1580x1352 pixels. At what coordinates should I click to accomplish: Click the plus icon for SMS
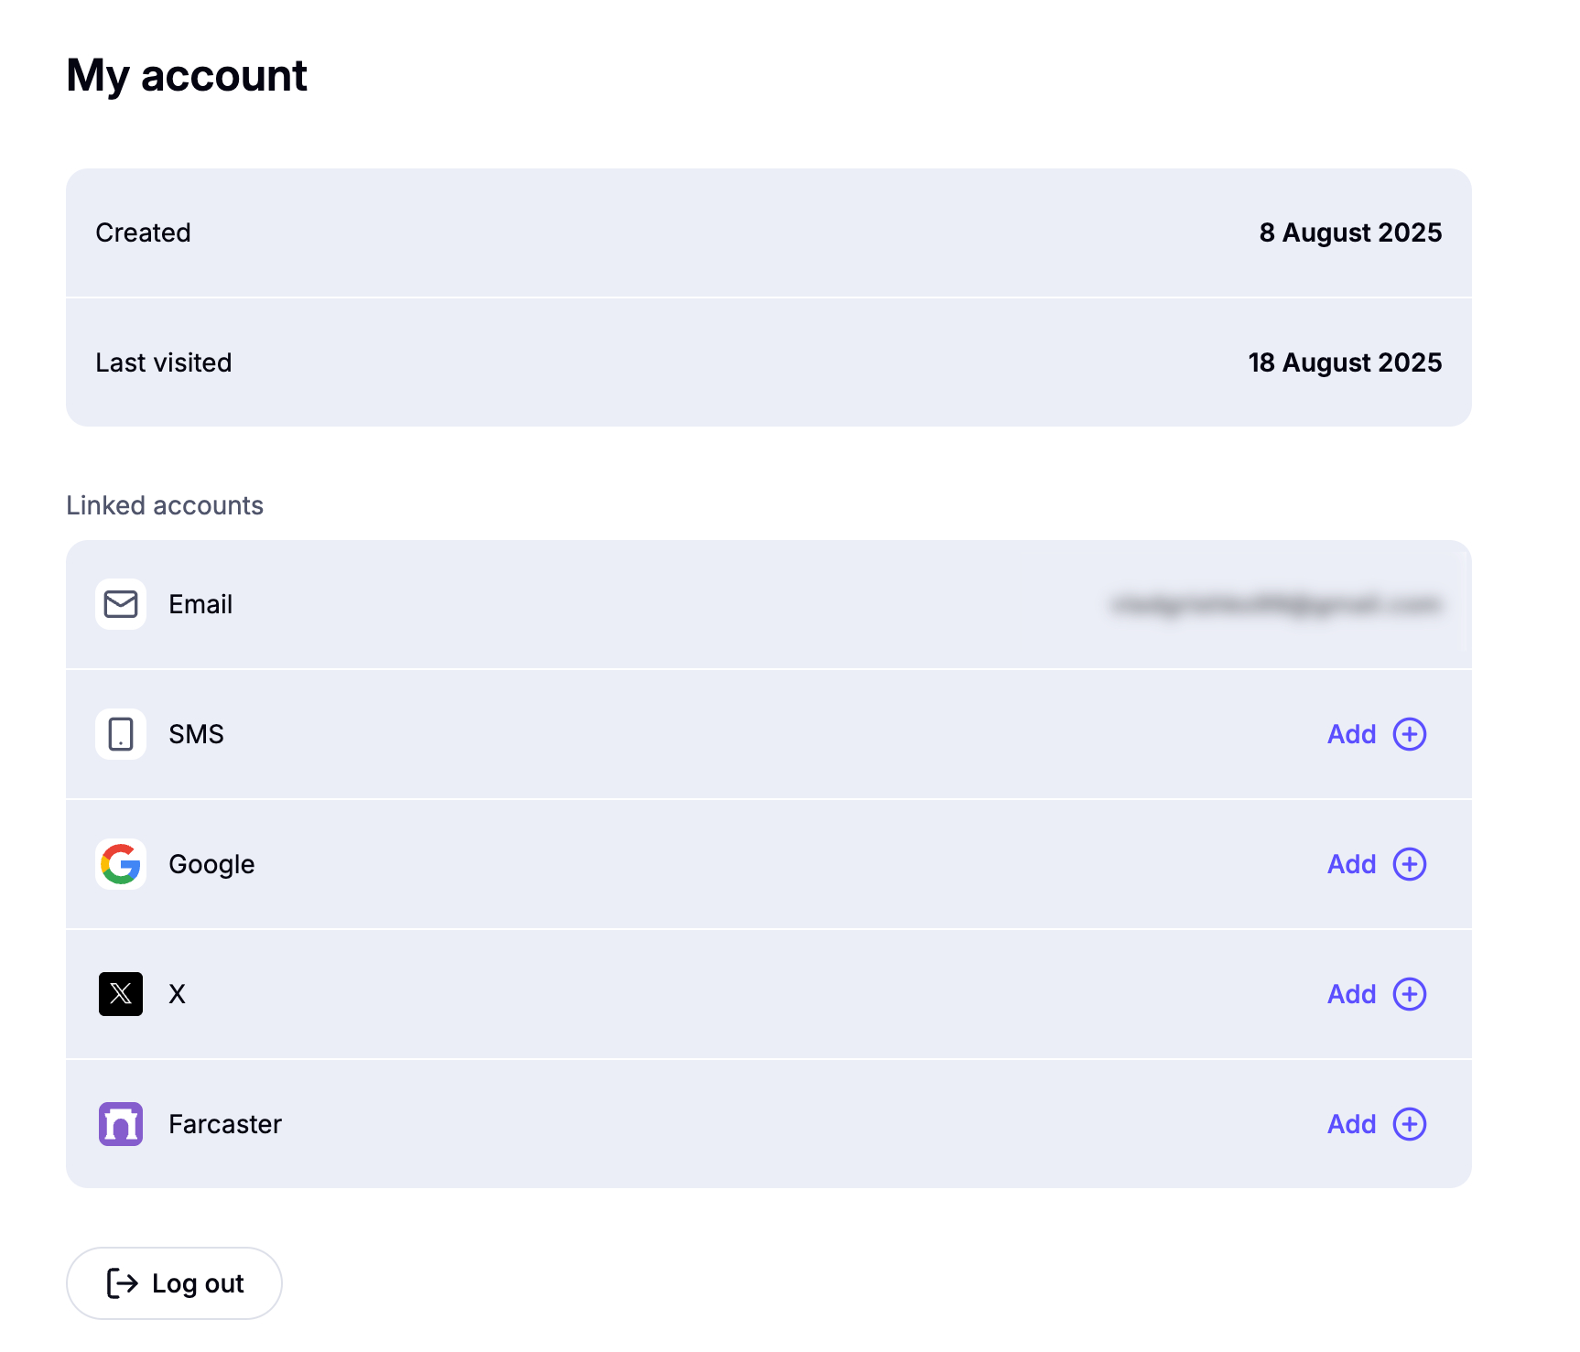click(x=1409, y=734)
